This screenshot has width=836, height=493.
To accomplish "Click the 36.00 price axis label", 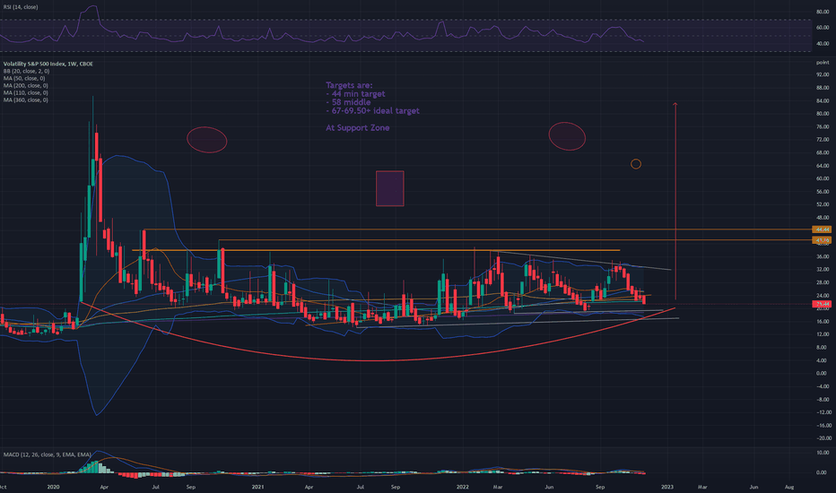I will 823,257.
